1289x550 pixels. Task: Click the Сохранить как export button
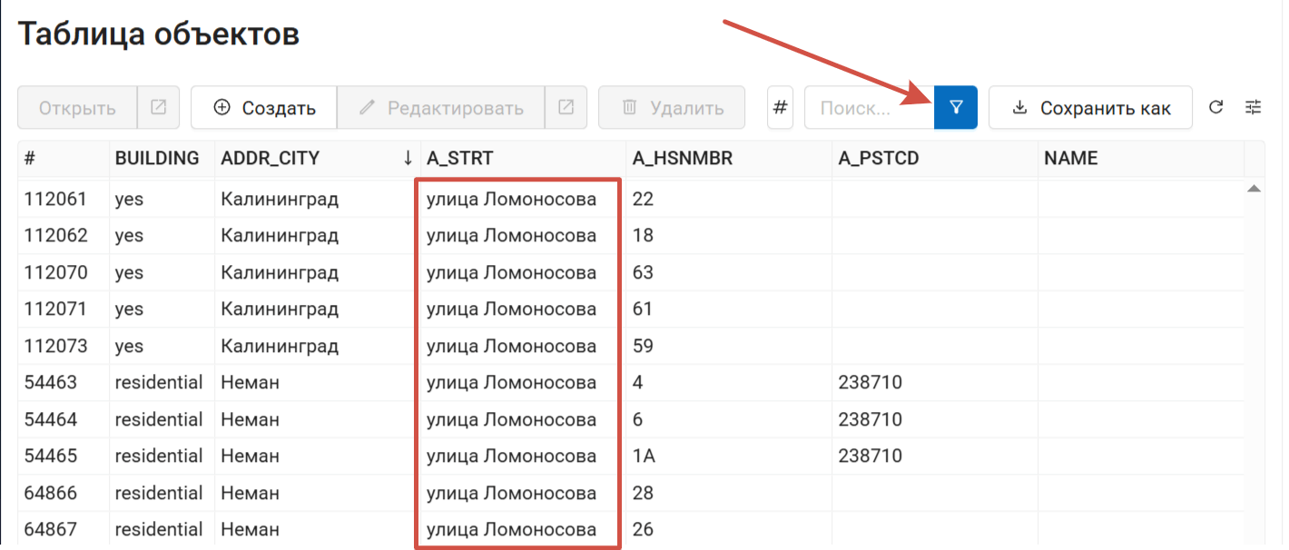1090,108
